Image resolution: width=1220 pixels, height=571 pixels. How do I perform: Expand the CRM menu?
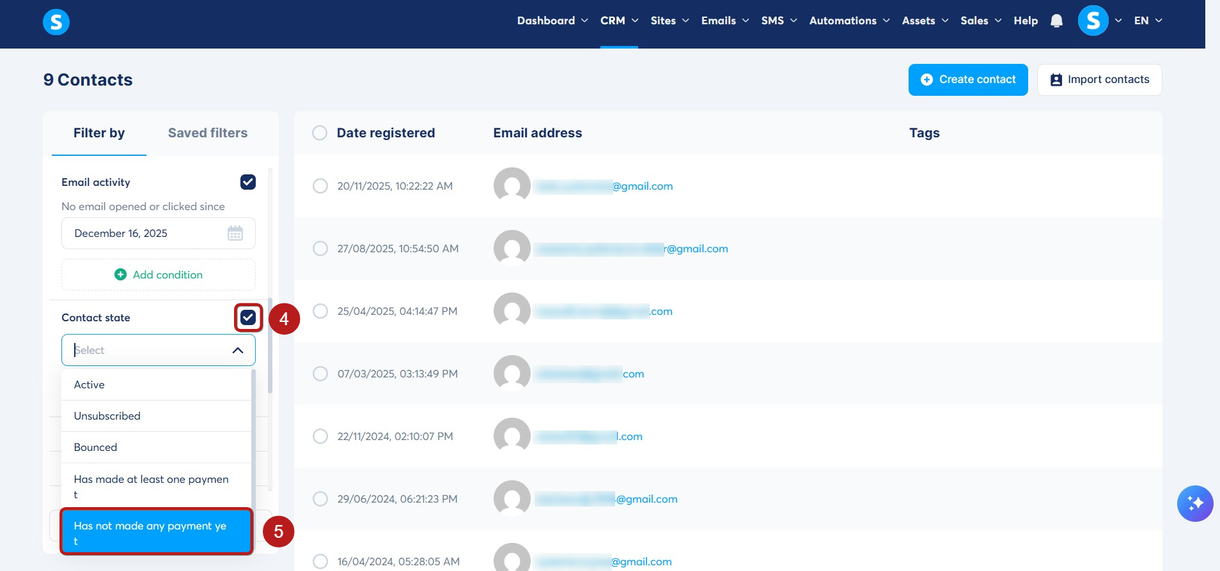coord(619,20)
